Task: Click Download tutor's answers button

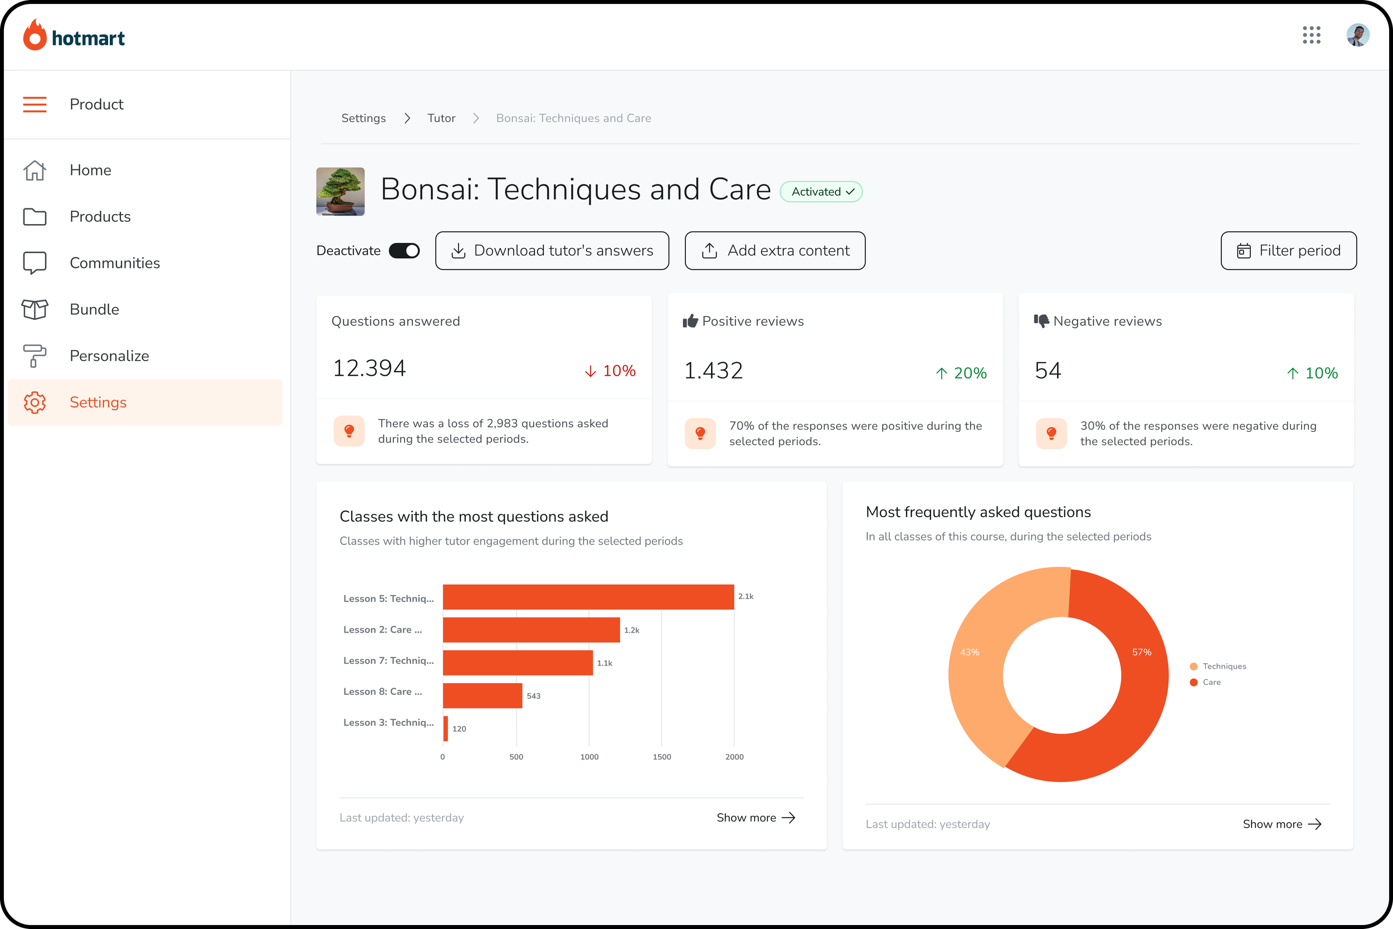Action: coord(552,251)
